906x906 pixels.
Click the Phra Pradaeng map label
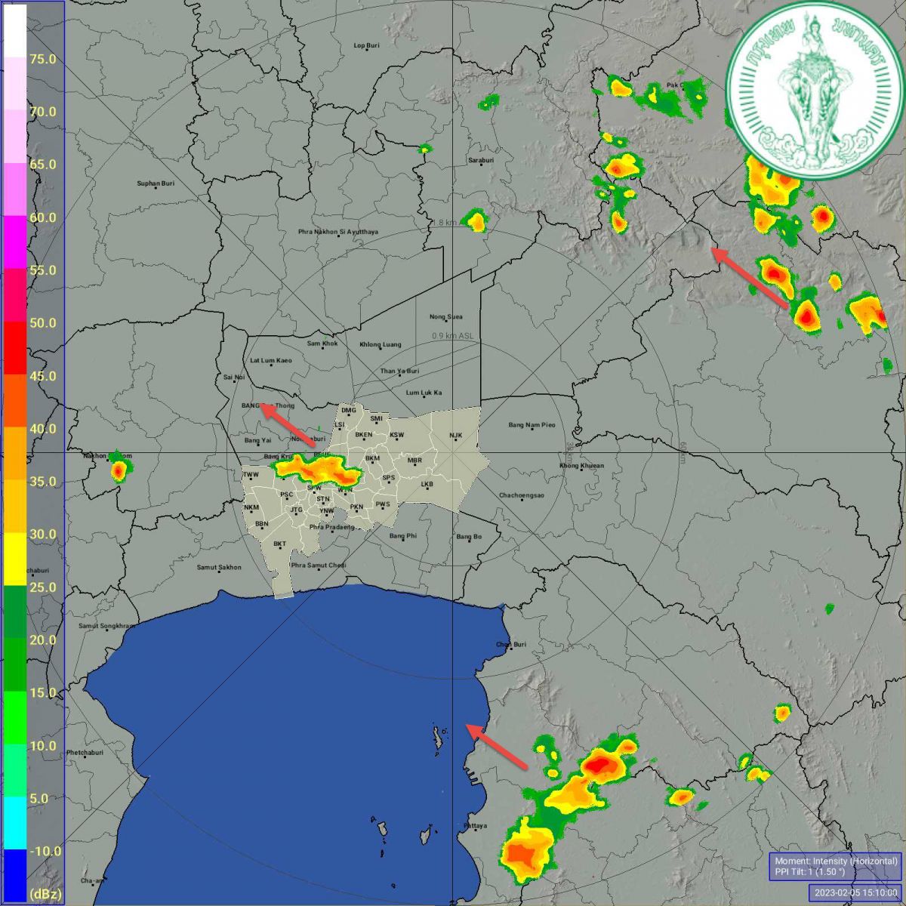tap(332, 527)
